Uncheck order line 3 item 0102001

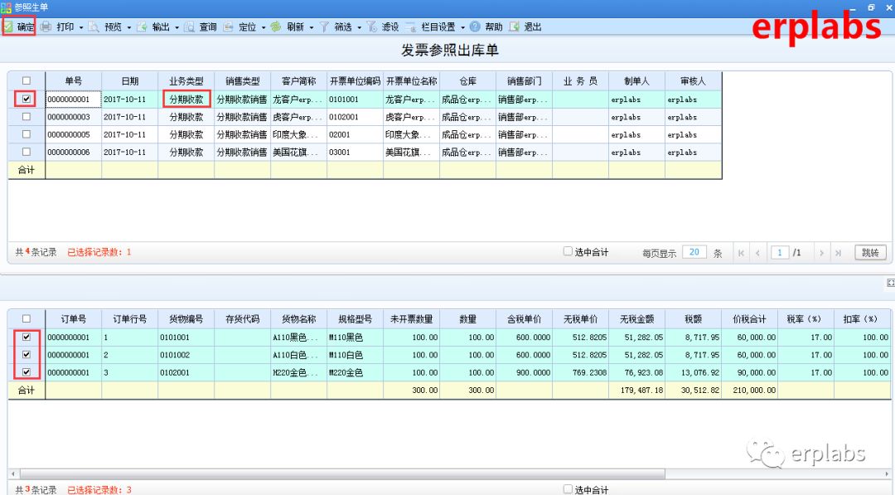(x=27, y=372)
